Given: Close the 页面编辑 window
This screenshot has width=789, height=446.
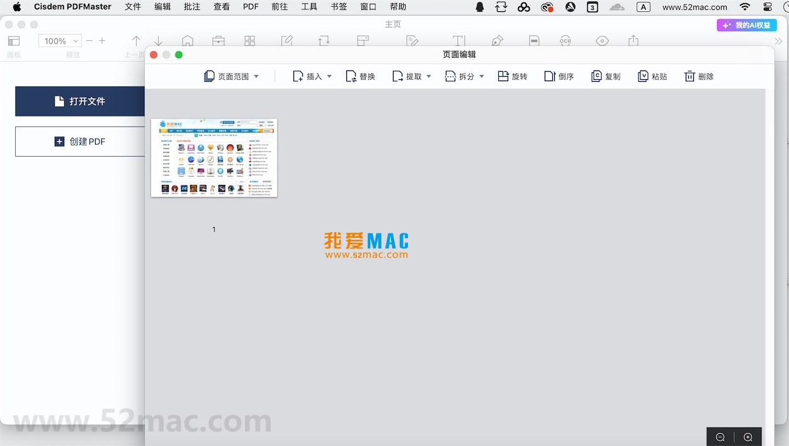Looking at the screenshot, I should pyautogui.click(x=154, y=55).
